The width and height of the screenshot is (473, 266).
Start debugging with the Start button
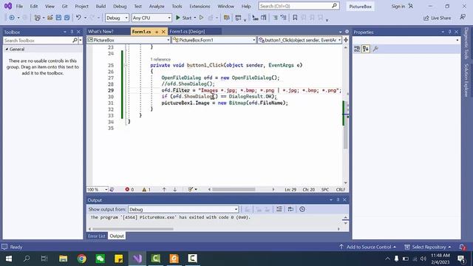[x=184, y=18]
